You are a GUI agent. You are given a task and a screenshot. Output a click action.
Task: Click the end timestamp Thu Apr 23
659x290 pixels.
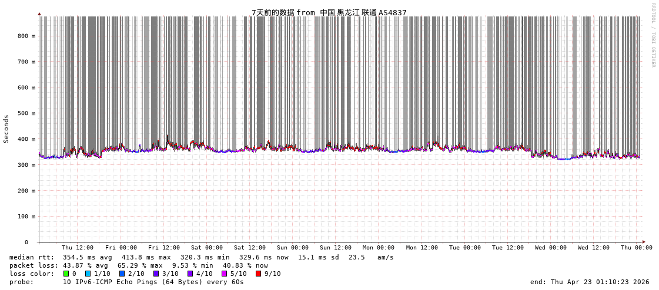pyautogui.click(x=590, y=282)
